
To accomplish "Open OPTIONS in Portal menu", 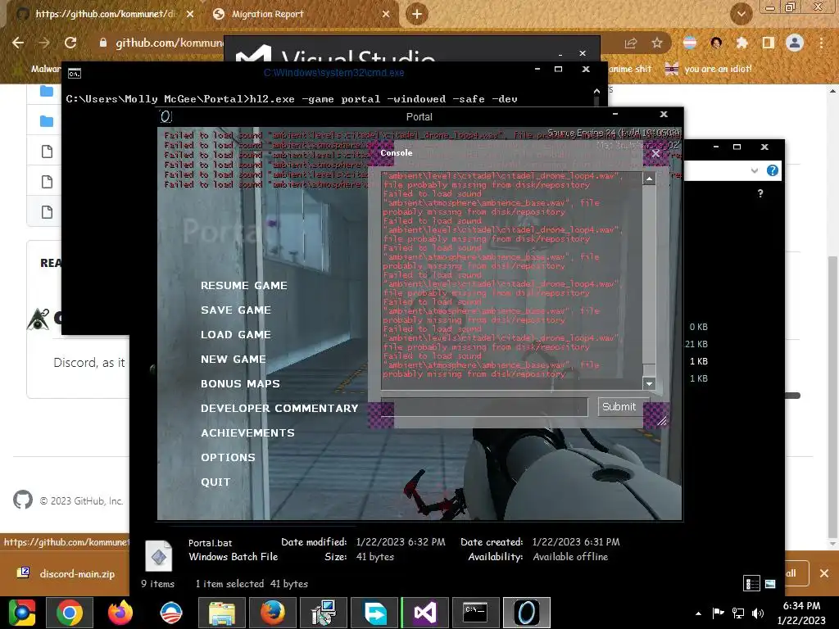I will [x=228, y=458].
